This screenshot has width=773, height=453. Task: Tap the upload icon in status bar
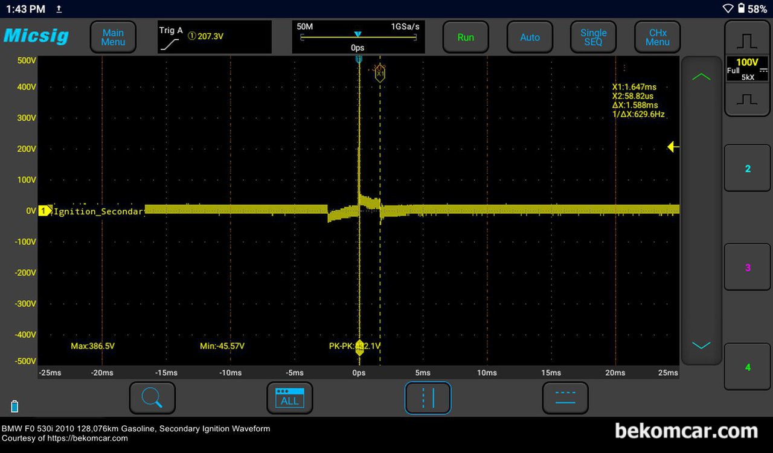click(x=59, y=9)
